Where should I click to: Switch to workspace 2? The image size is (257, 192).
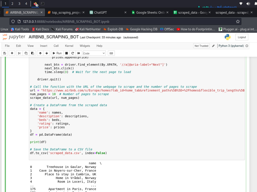[x=12, y=4]
